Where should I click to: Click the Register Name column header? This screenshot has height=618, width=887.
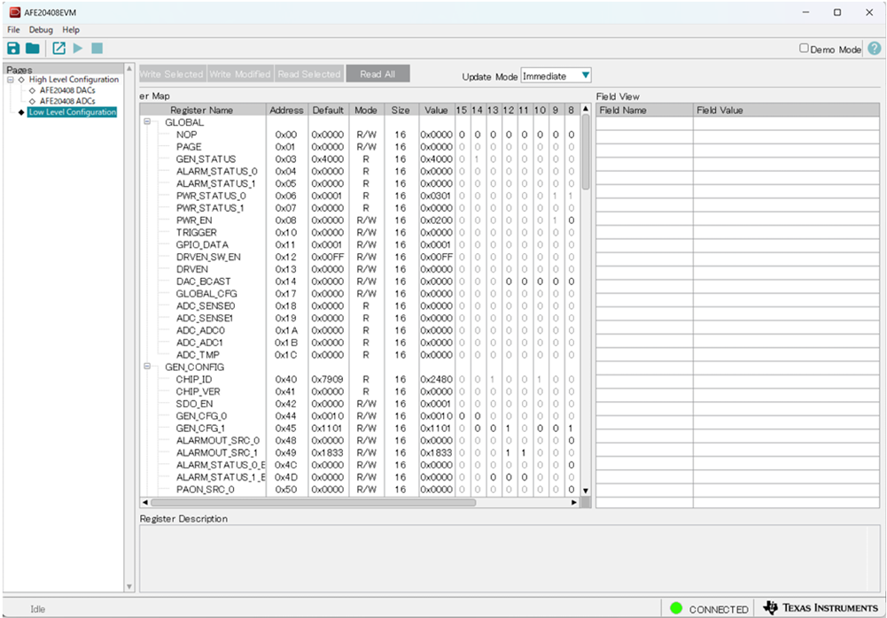tap(203, 110)
